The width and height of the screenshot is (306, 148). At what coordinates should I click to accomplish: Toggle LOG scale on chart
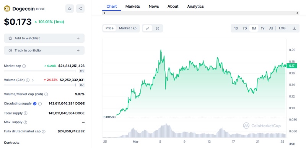point(282,28)
